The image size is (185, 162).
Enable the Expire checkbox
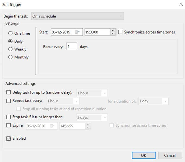point(8,125)
